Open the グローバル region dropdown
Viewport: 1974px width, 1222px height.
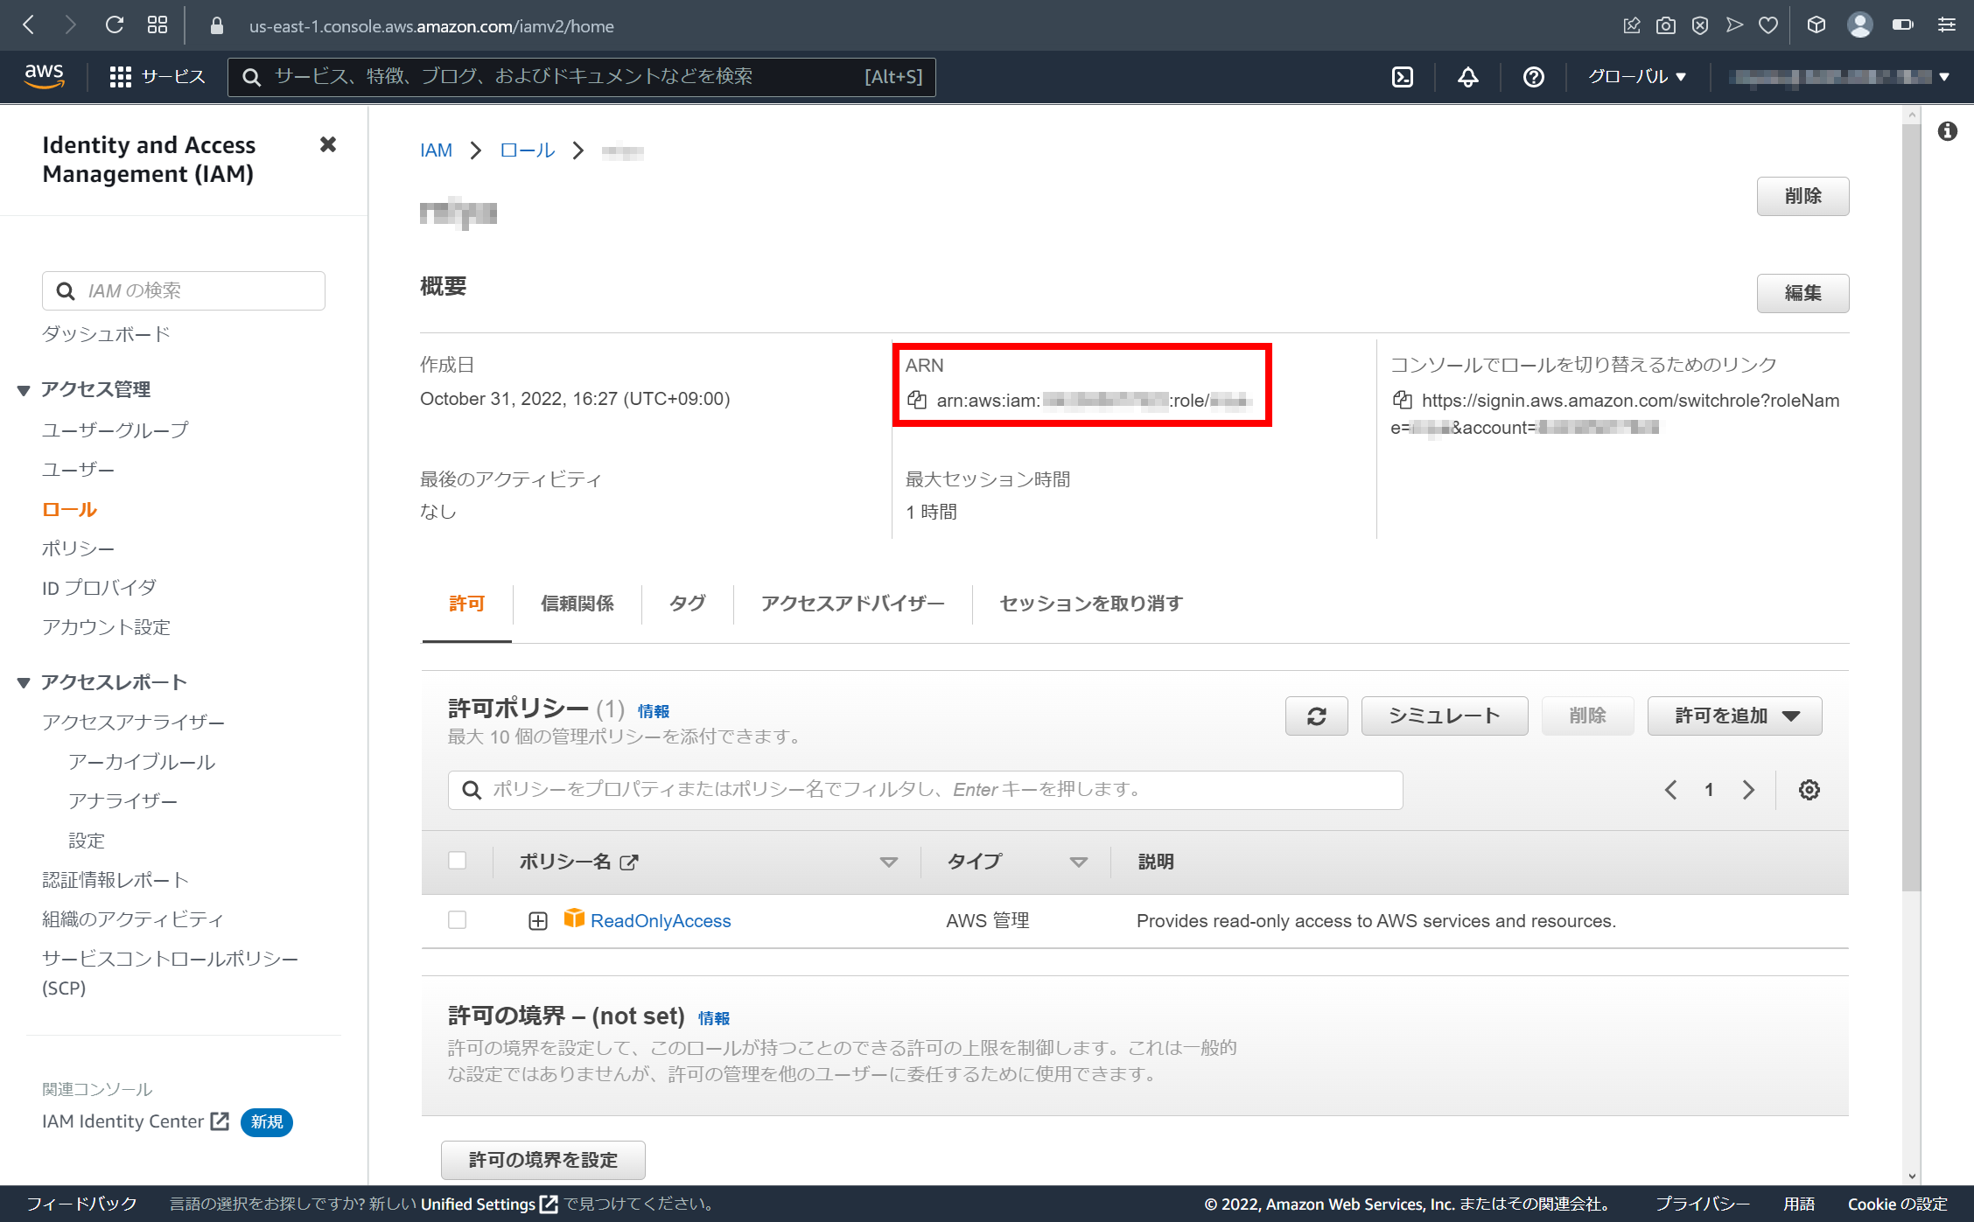1637,77
